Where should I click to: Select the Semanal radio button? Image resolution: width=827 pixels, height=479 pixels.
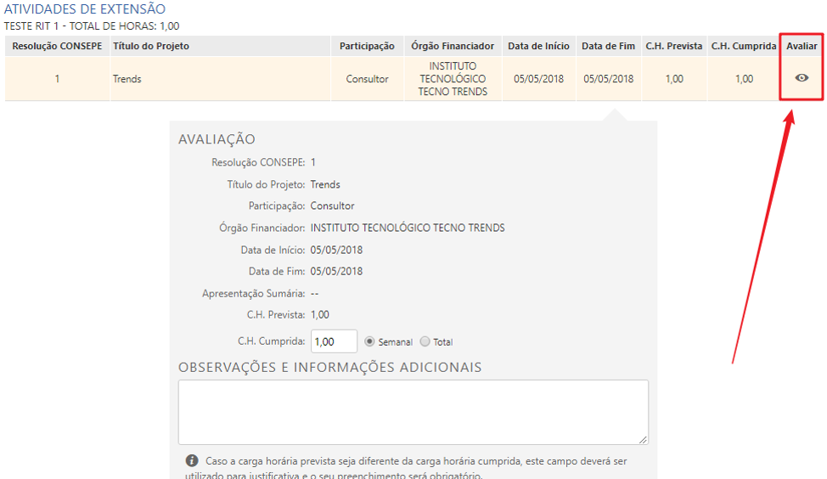pos(369,341)
